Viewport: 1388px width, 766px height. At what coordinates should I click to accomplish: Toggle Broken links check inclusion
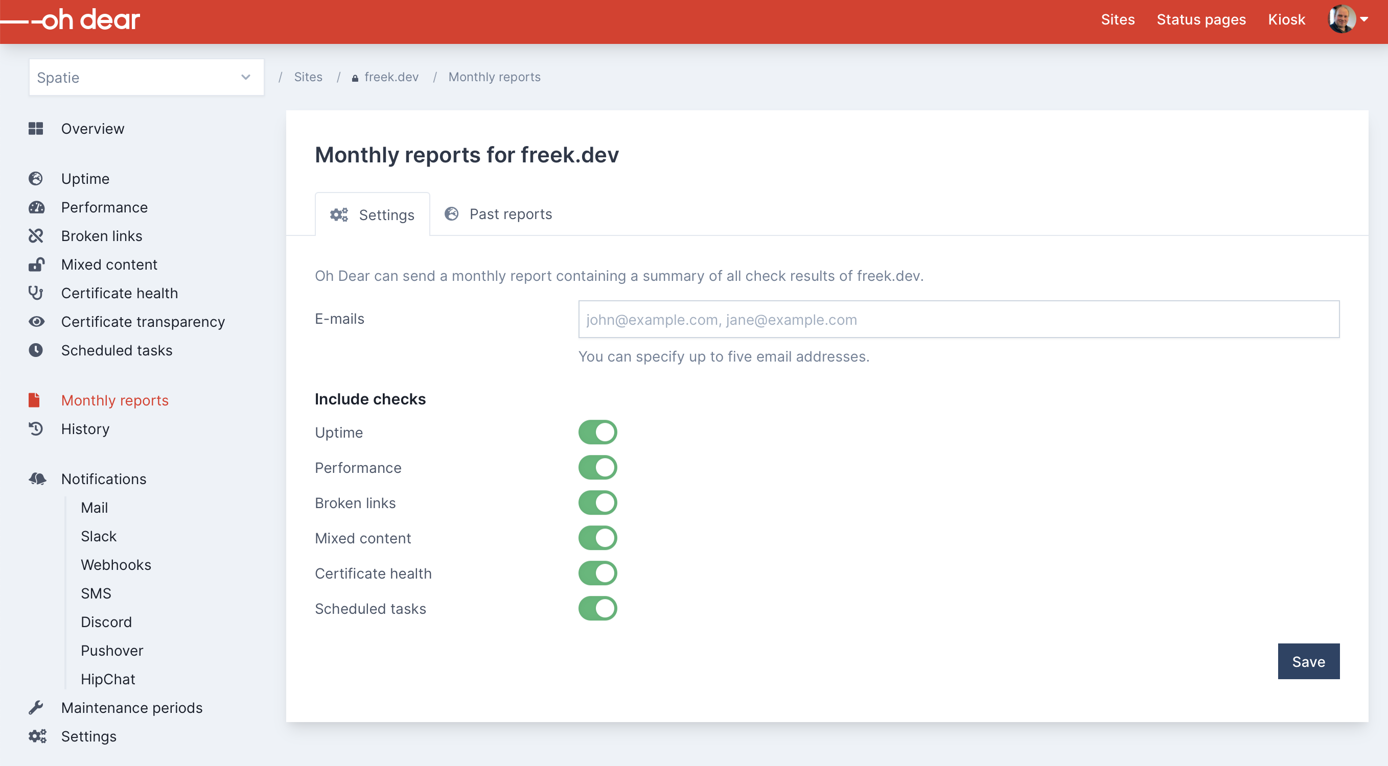[x=597, y=503]
